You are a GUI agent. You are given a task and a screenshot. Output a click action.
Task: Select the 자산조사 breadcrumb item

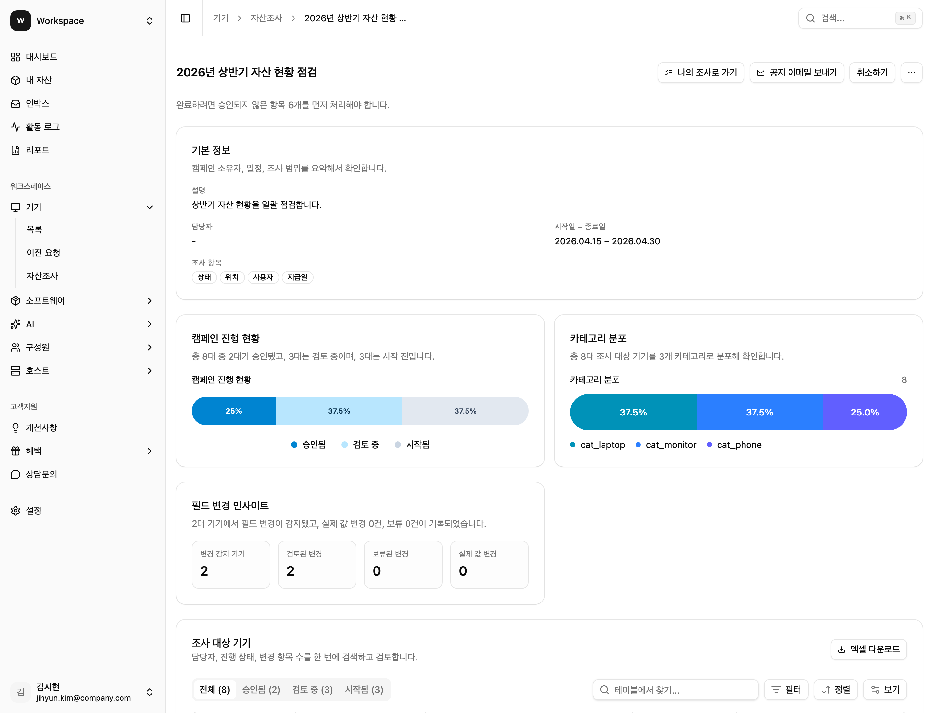pos(266,18)
